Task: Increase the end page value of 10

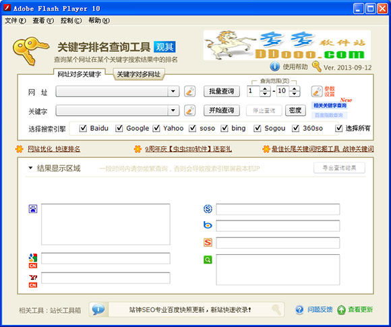Action: (294, 89)
